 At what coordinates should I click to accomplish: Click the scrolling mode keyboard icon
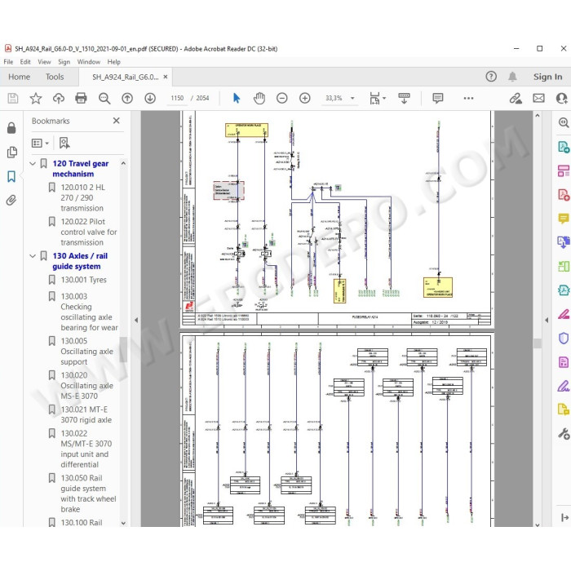[404, 98]
